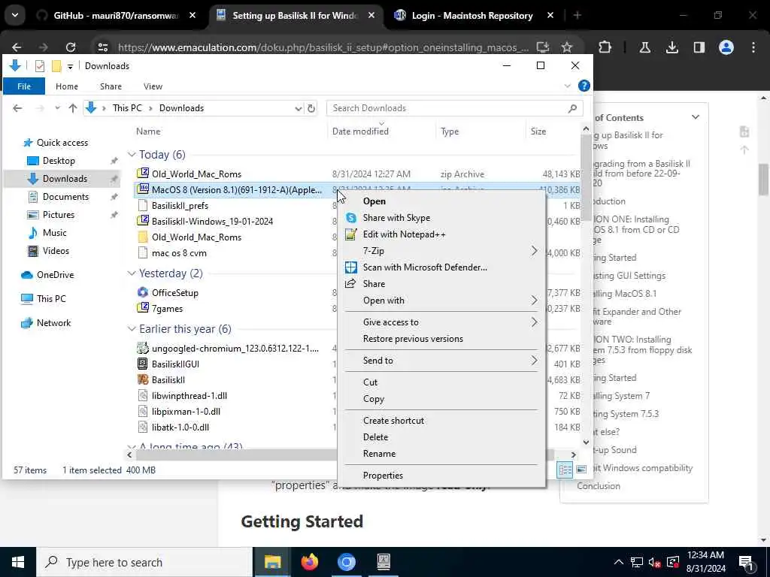This screenshot has height=577, width=770.
Task: Bookmark this page star icon
Action: pos(567,47)
